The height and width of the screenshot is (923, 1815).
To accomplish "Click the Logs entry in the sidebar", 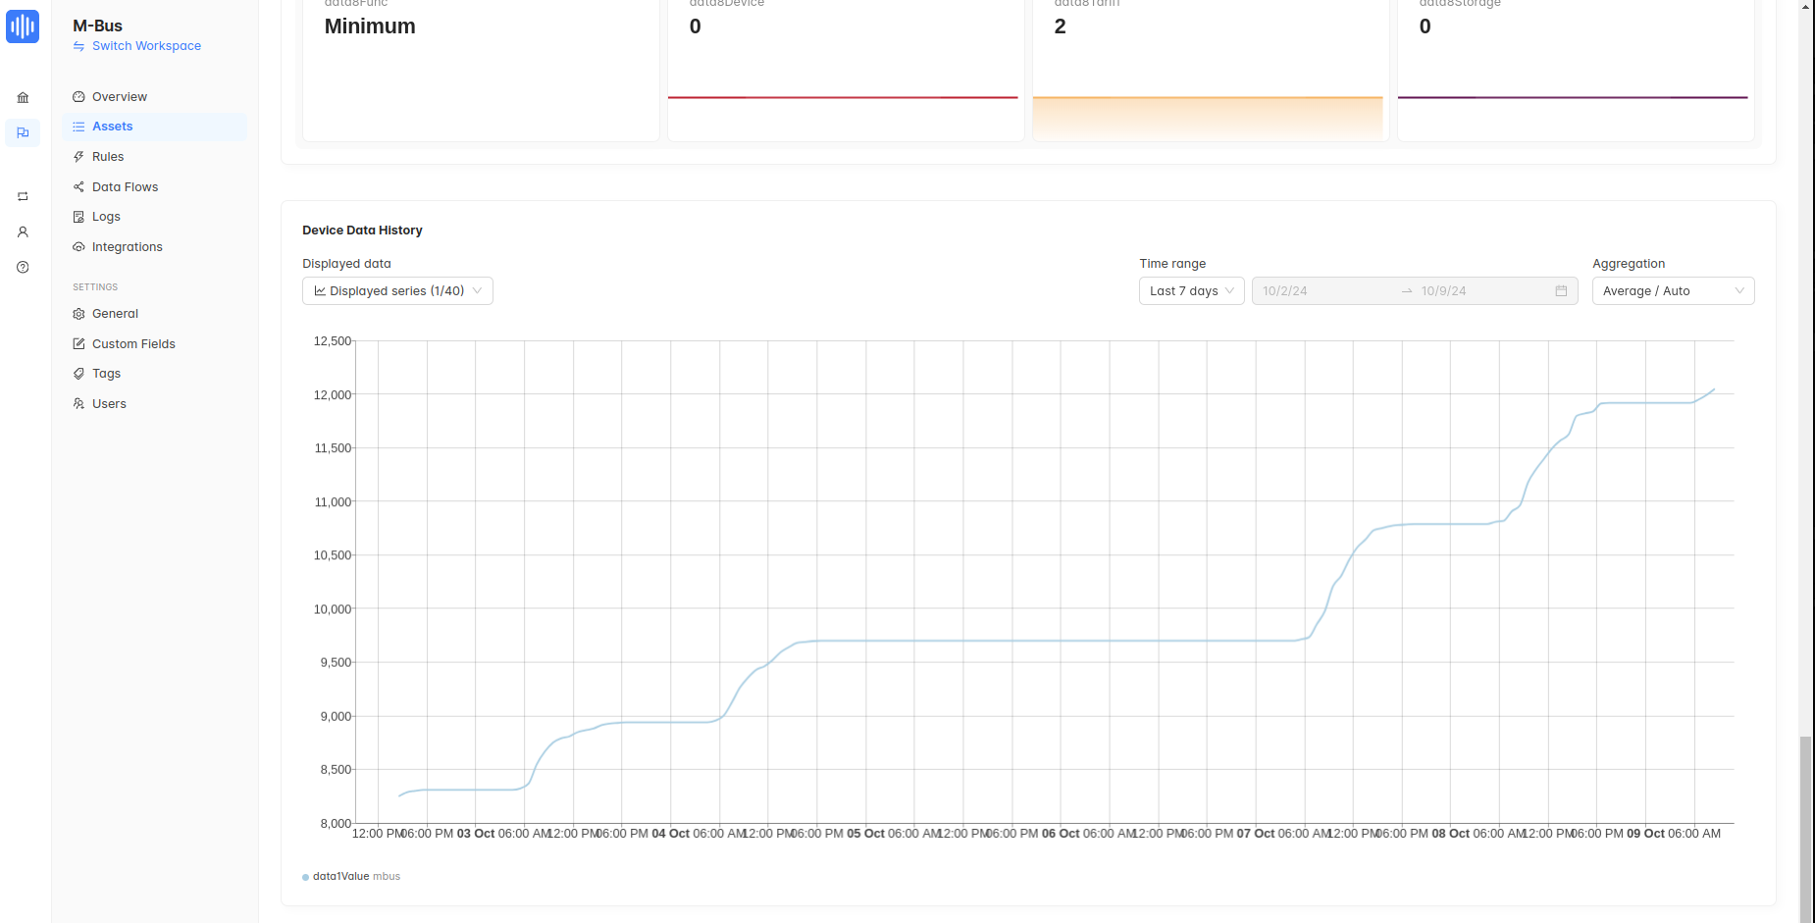I will 105,216.
